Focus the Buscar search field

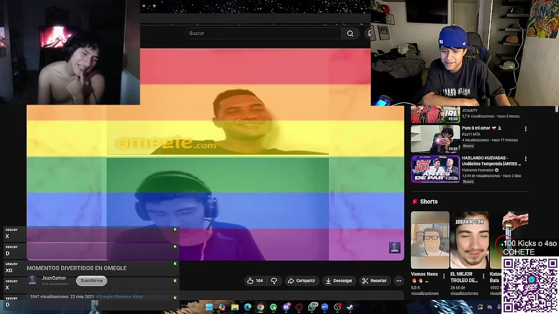tap(263, 34)
